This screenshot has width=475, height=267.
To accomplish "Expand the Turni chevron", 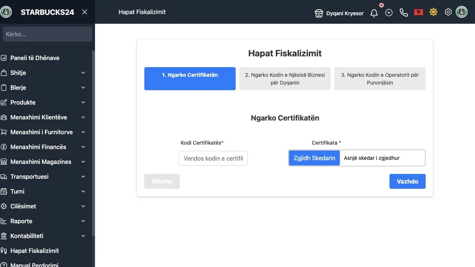I will point(83,191).
